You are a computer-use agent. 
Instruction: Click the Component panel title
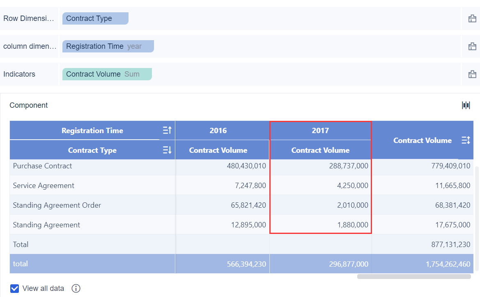point(28,105)
